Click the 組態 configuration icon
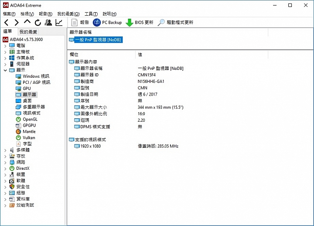The height and width of the screenshot is (226, 314). tap(12, 193)
